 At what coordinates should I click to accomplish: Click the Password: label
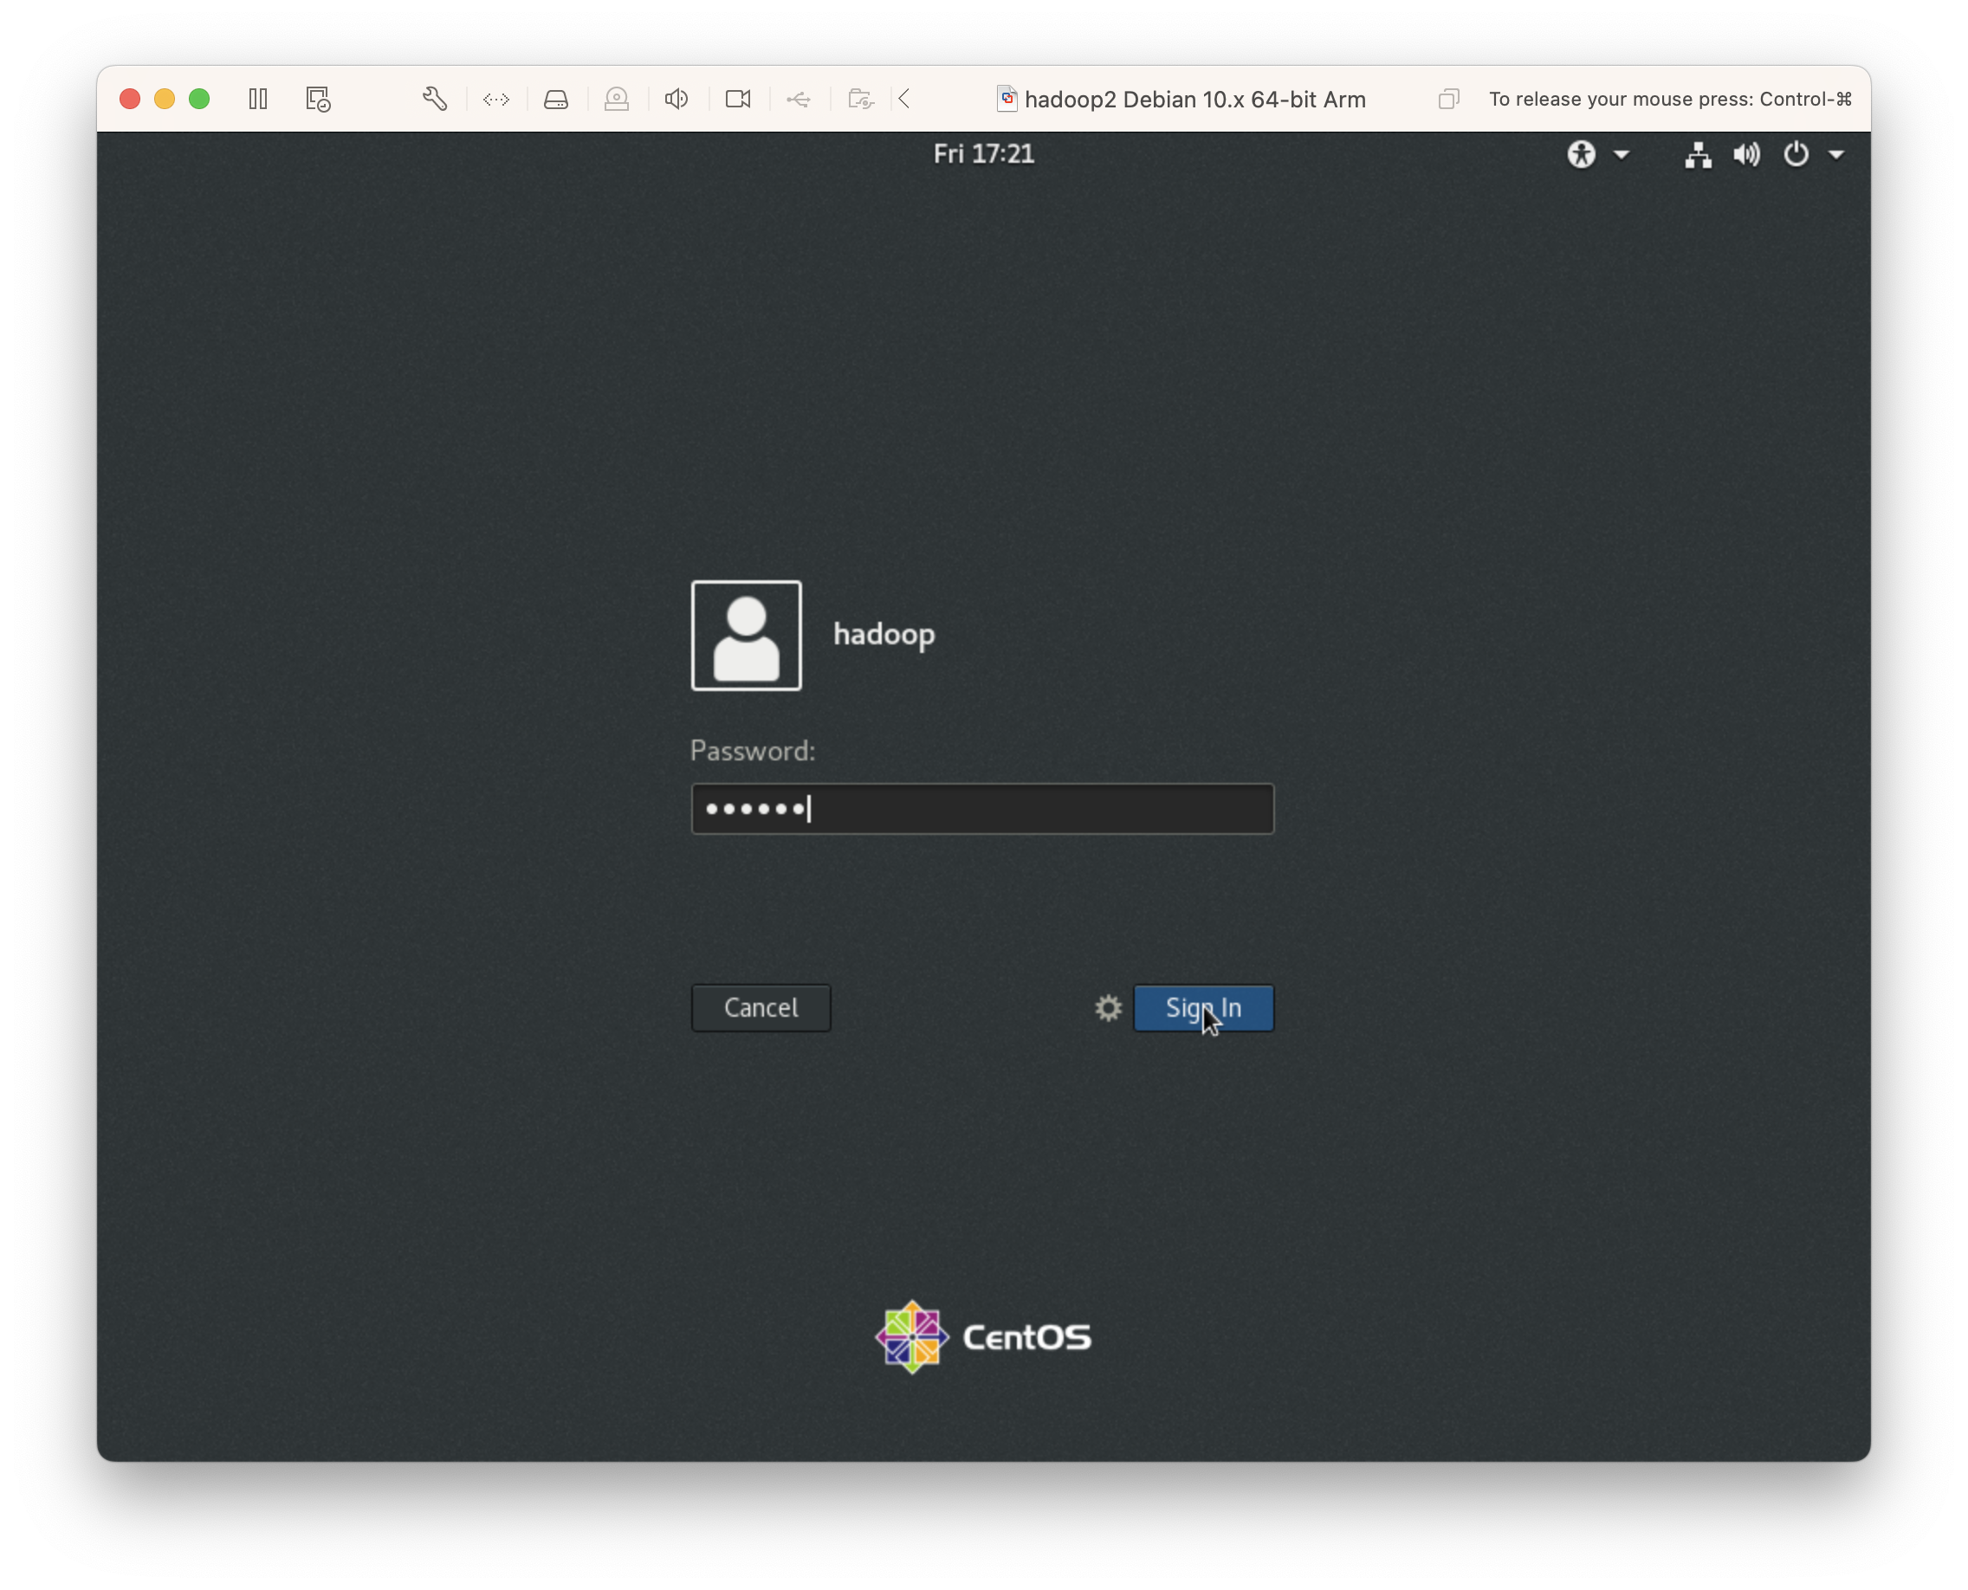(x=752, y=751)
